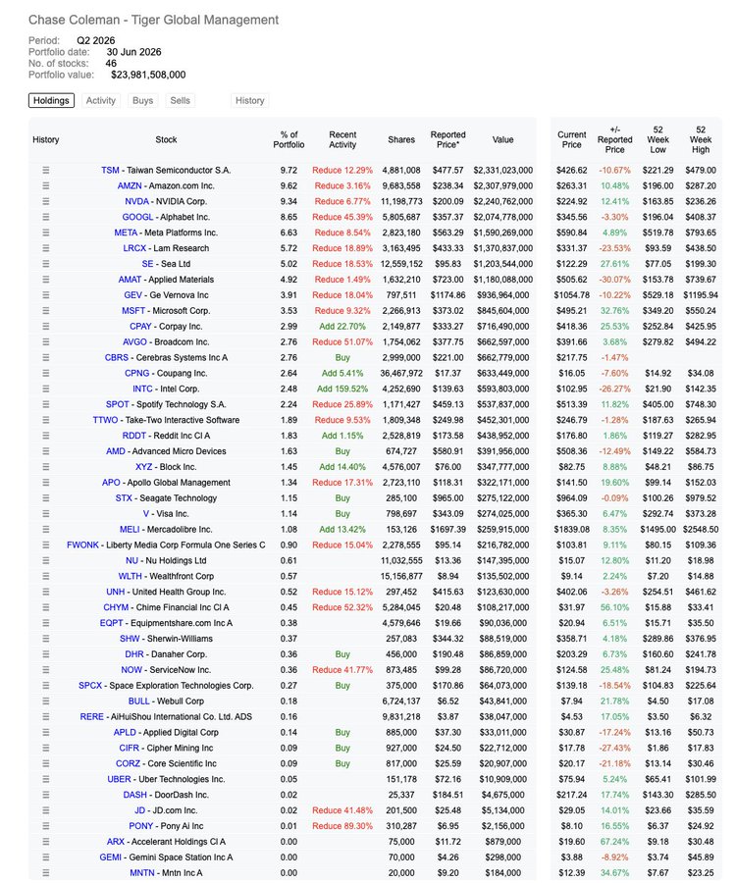Click Add 159.52% activity for INTC

click(342, 389)
